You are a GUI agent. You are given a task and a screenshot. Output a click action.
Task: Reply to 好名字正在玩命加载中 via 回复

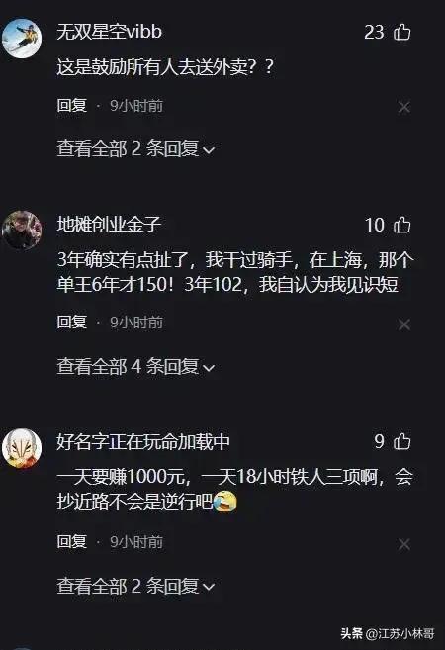[71, 541]
